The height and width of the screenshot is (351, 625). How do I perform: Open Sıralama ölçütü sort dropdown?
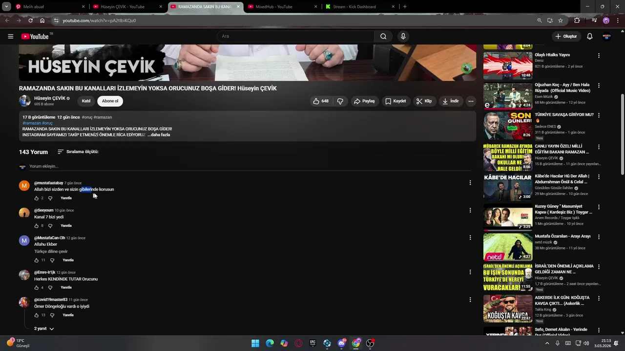[78, 152]
